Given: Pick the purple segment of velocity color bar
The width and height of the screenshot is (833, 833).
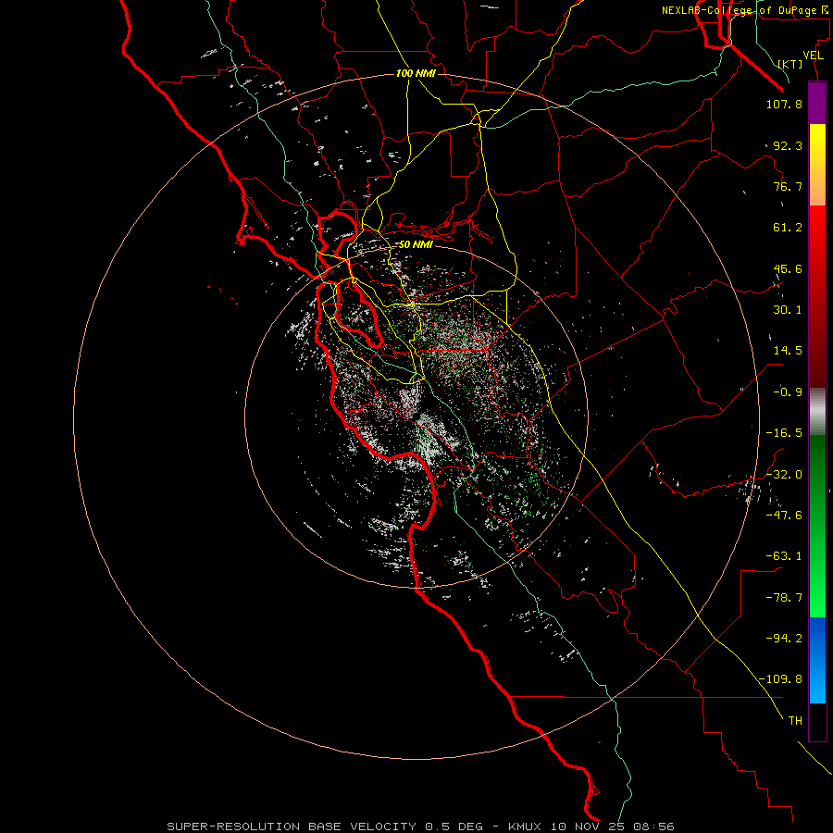Looking at the screenshot, I should pyautogui.click(x=817, y=103).
